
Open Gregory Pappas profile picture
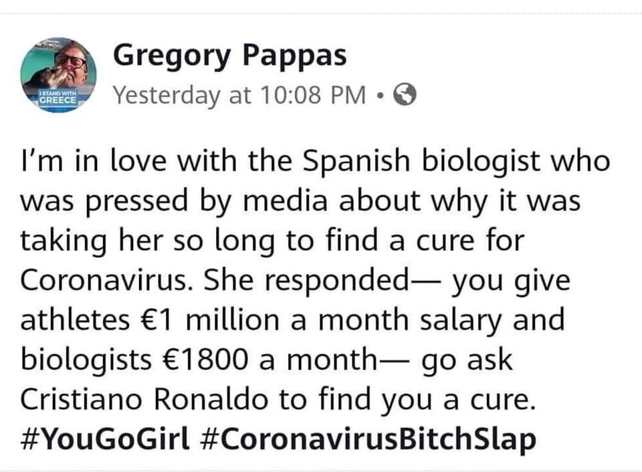click(x=59, y=75)
